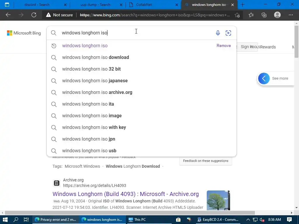Open Windows Longhorn (Build 4093) Archive.org result
Image resolution: width=299 pixels, height=224 pixels.
click(126, 194)
